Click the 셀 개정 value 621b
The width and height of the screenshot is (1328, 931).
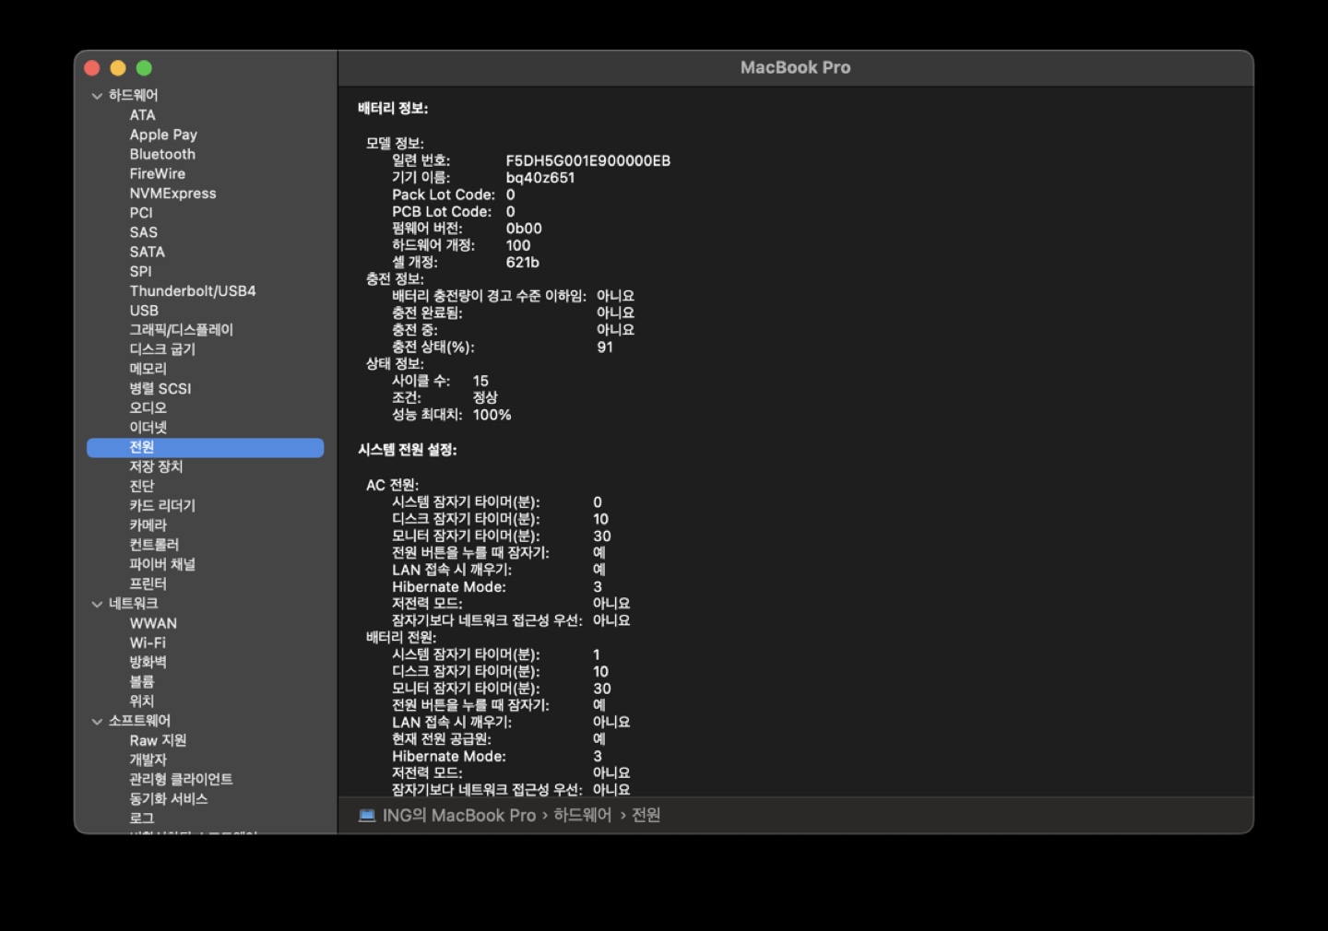tap(522, 262)
